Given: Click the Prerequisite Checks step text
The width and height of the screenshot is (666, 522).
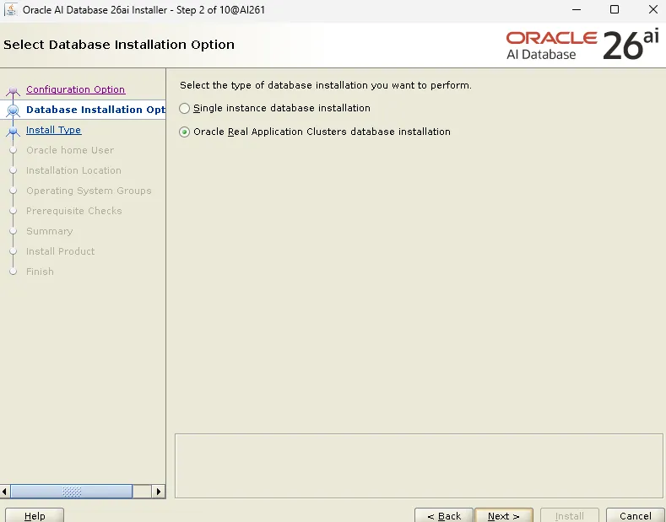Looking at the screenshot, I should point(74,211).
